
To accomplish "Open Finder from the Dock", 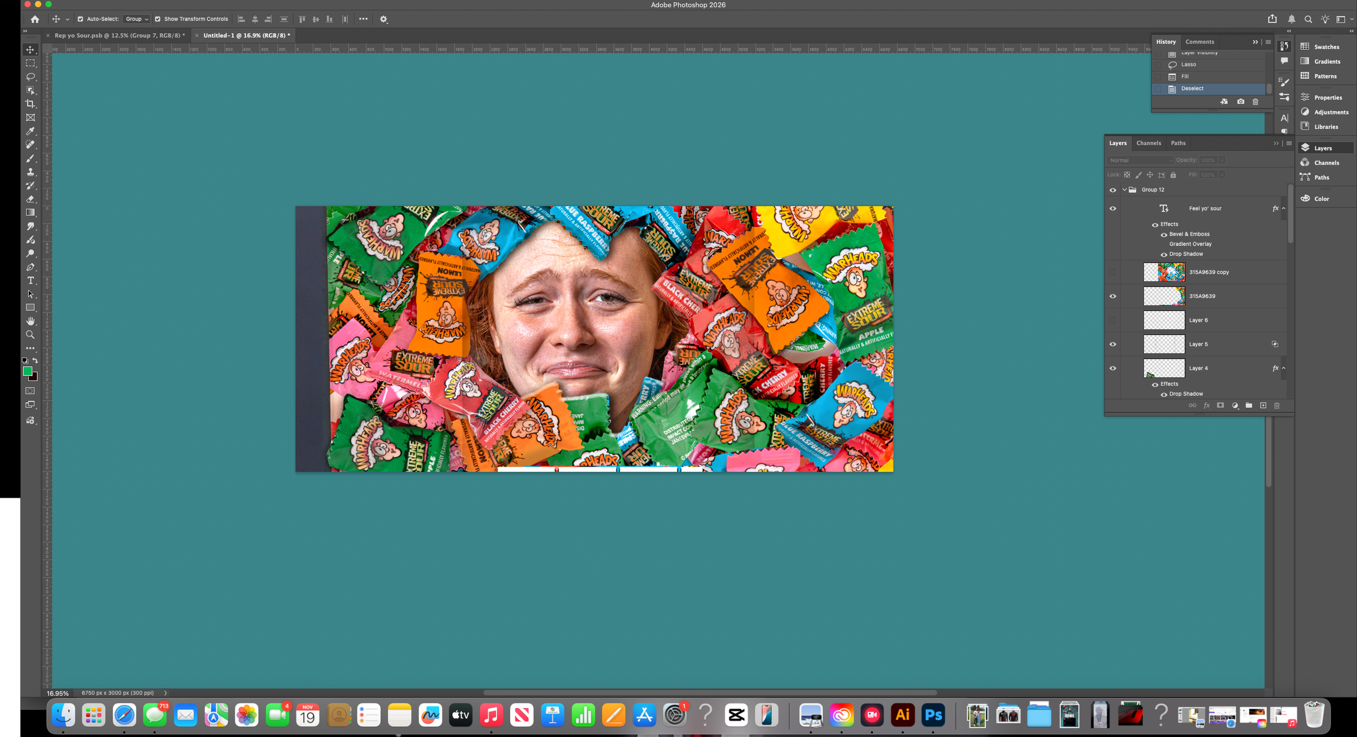I will click(x=64, y=715).
